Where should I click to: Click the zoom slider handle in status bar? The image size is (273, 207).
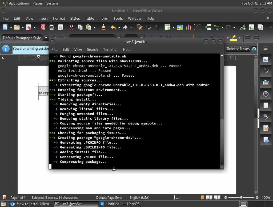(x=241, y=198)
